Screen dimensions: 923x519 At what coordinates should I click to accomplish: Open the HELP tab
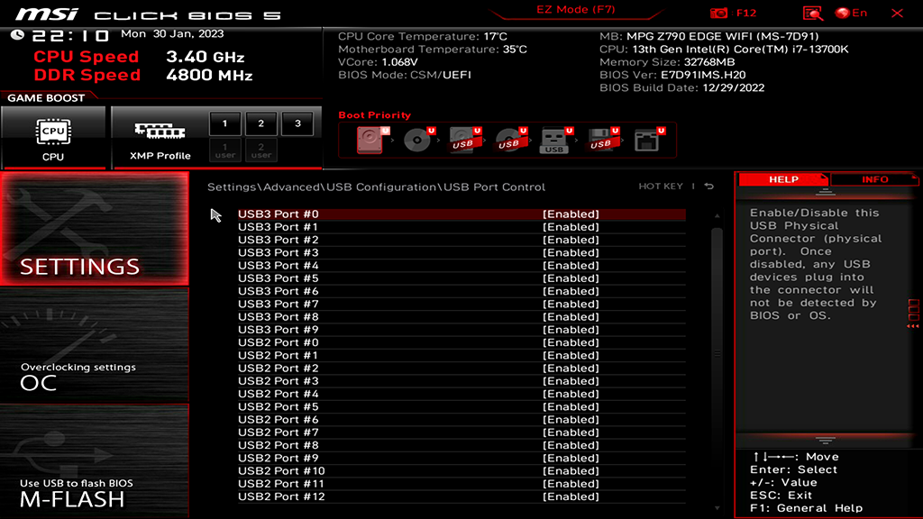783,179
